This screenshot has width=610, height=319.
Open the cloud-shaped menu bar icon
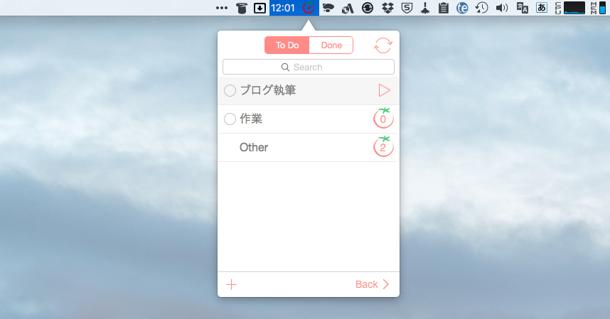coord(328,8)
